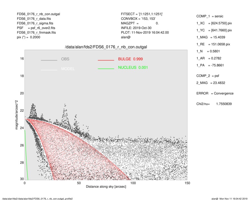
Task: Click the red BULGE 0.999 legend label
Action: pyautogui.click(x=131, y=59)
